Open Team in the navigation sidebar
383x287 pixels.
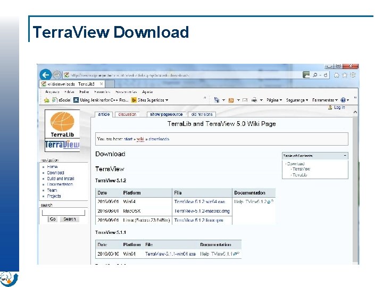[x=52, y=190]
